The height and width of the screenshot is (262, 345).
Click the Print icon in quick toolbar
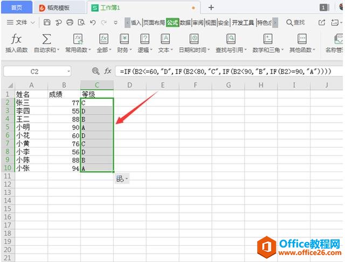click(x=70, y=23)
